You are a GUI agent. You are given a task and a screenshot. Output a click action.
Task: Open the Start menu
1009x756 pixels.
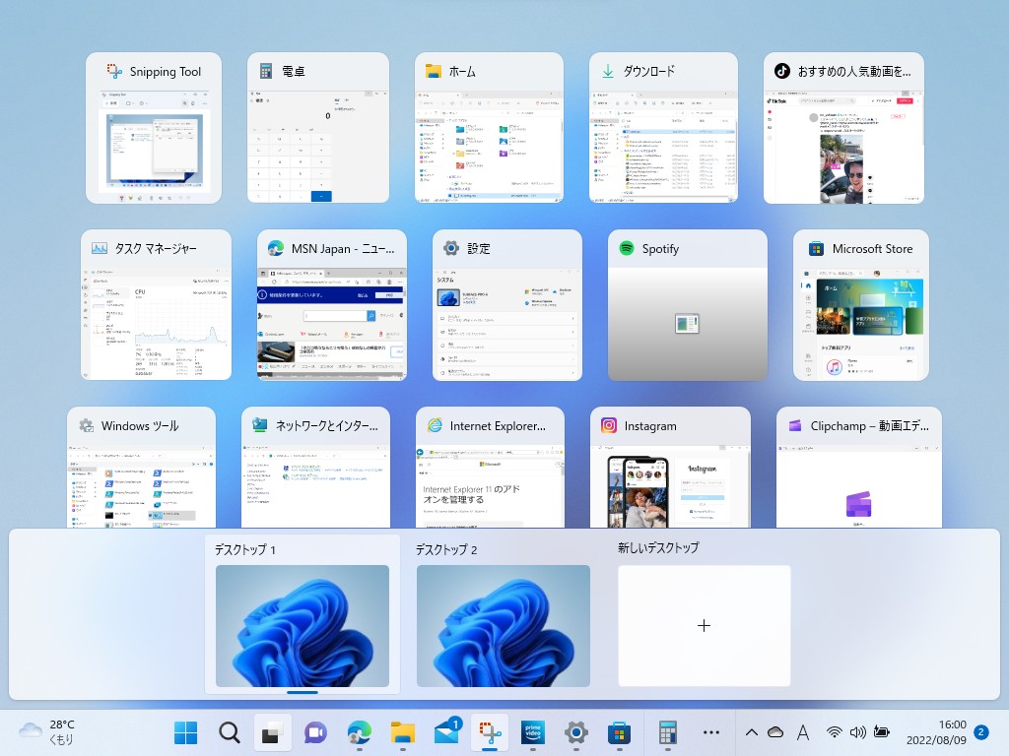(x=184, y=733)
